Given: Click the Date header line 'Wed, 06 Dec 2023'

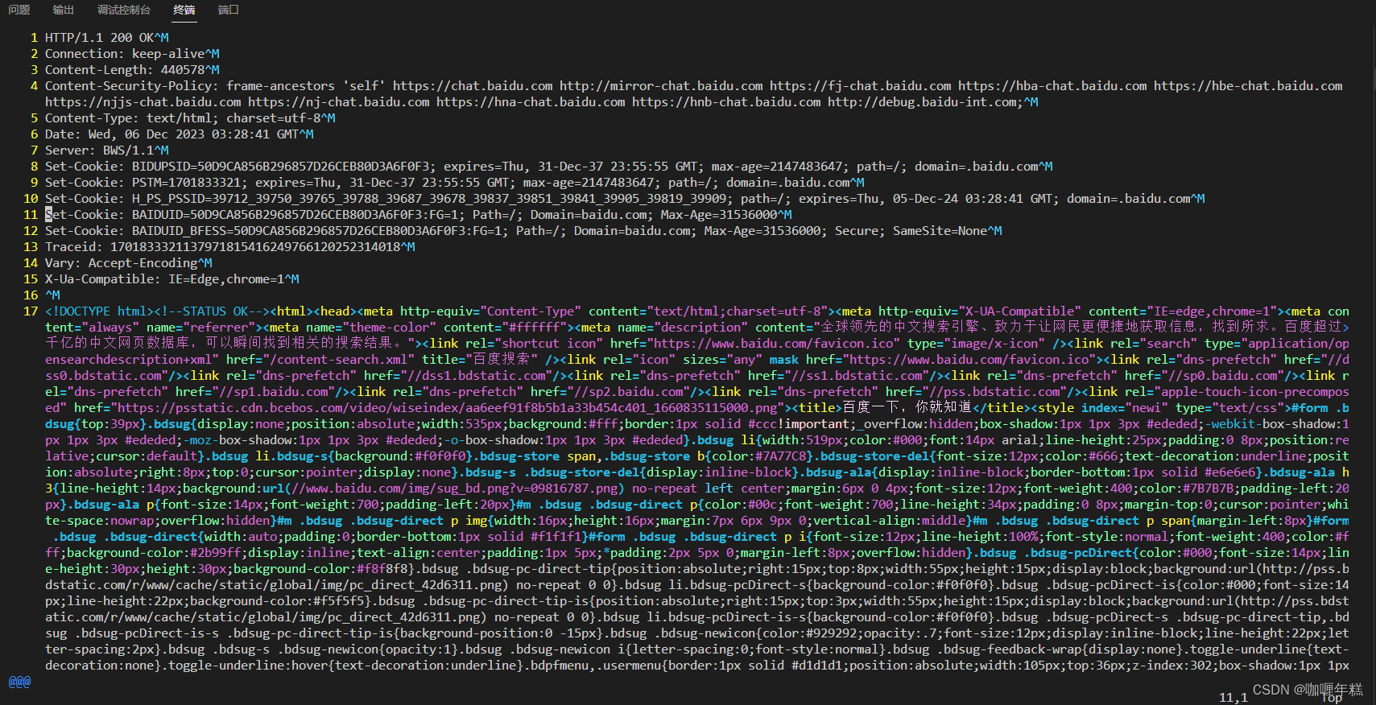Looking at the screenshot, I should click(x=180, y=134).
